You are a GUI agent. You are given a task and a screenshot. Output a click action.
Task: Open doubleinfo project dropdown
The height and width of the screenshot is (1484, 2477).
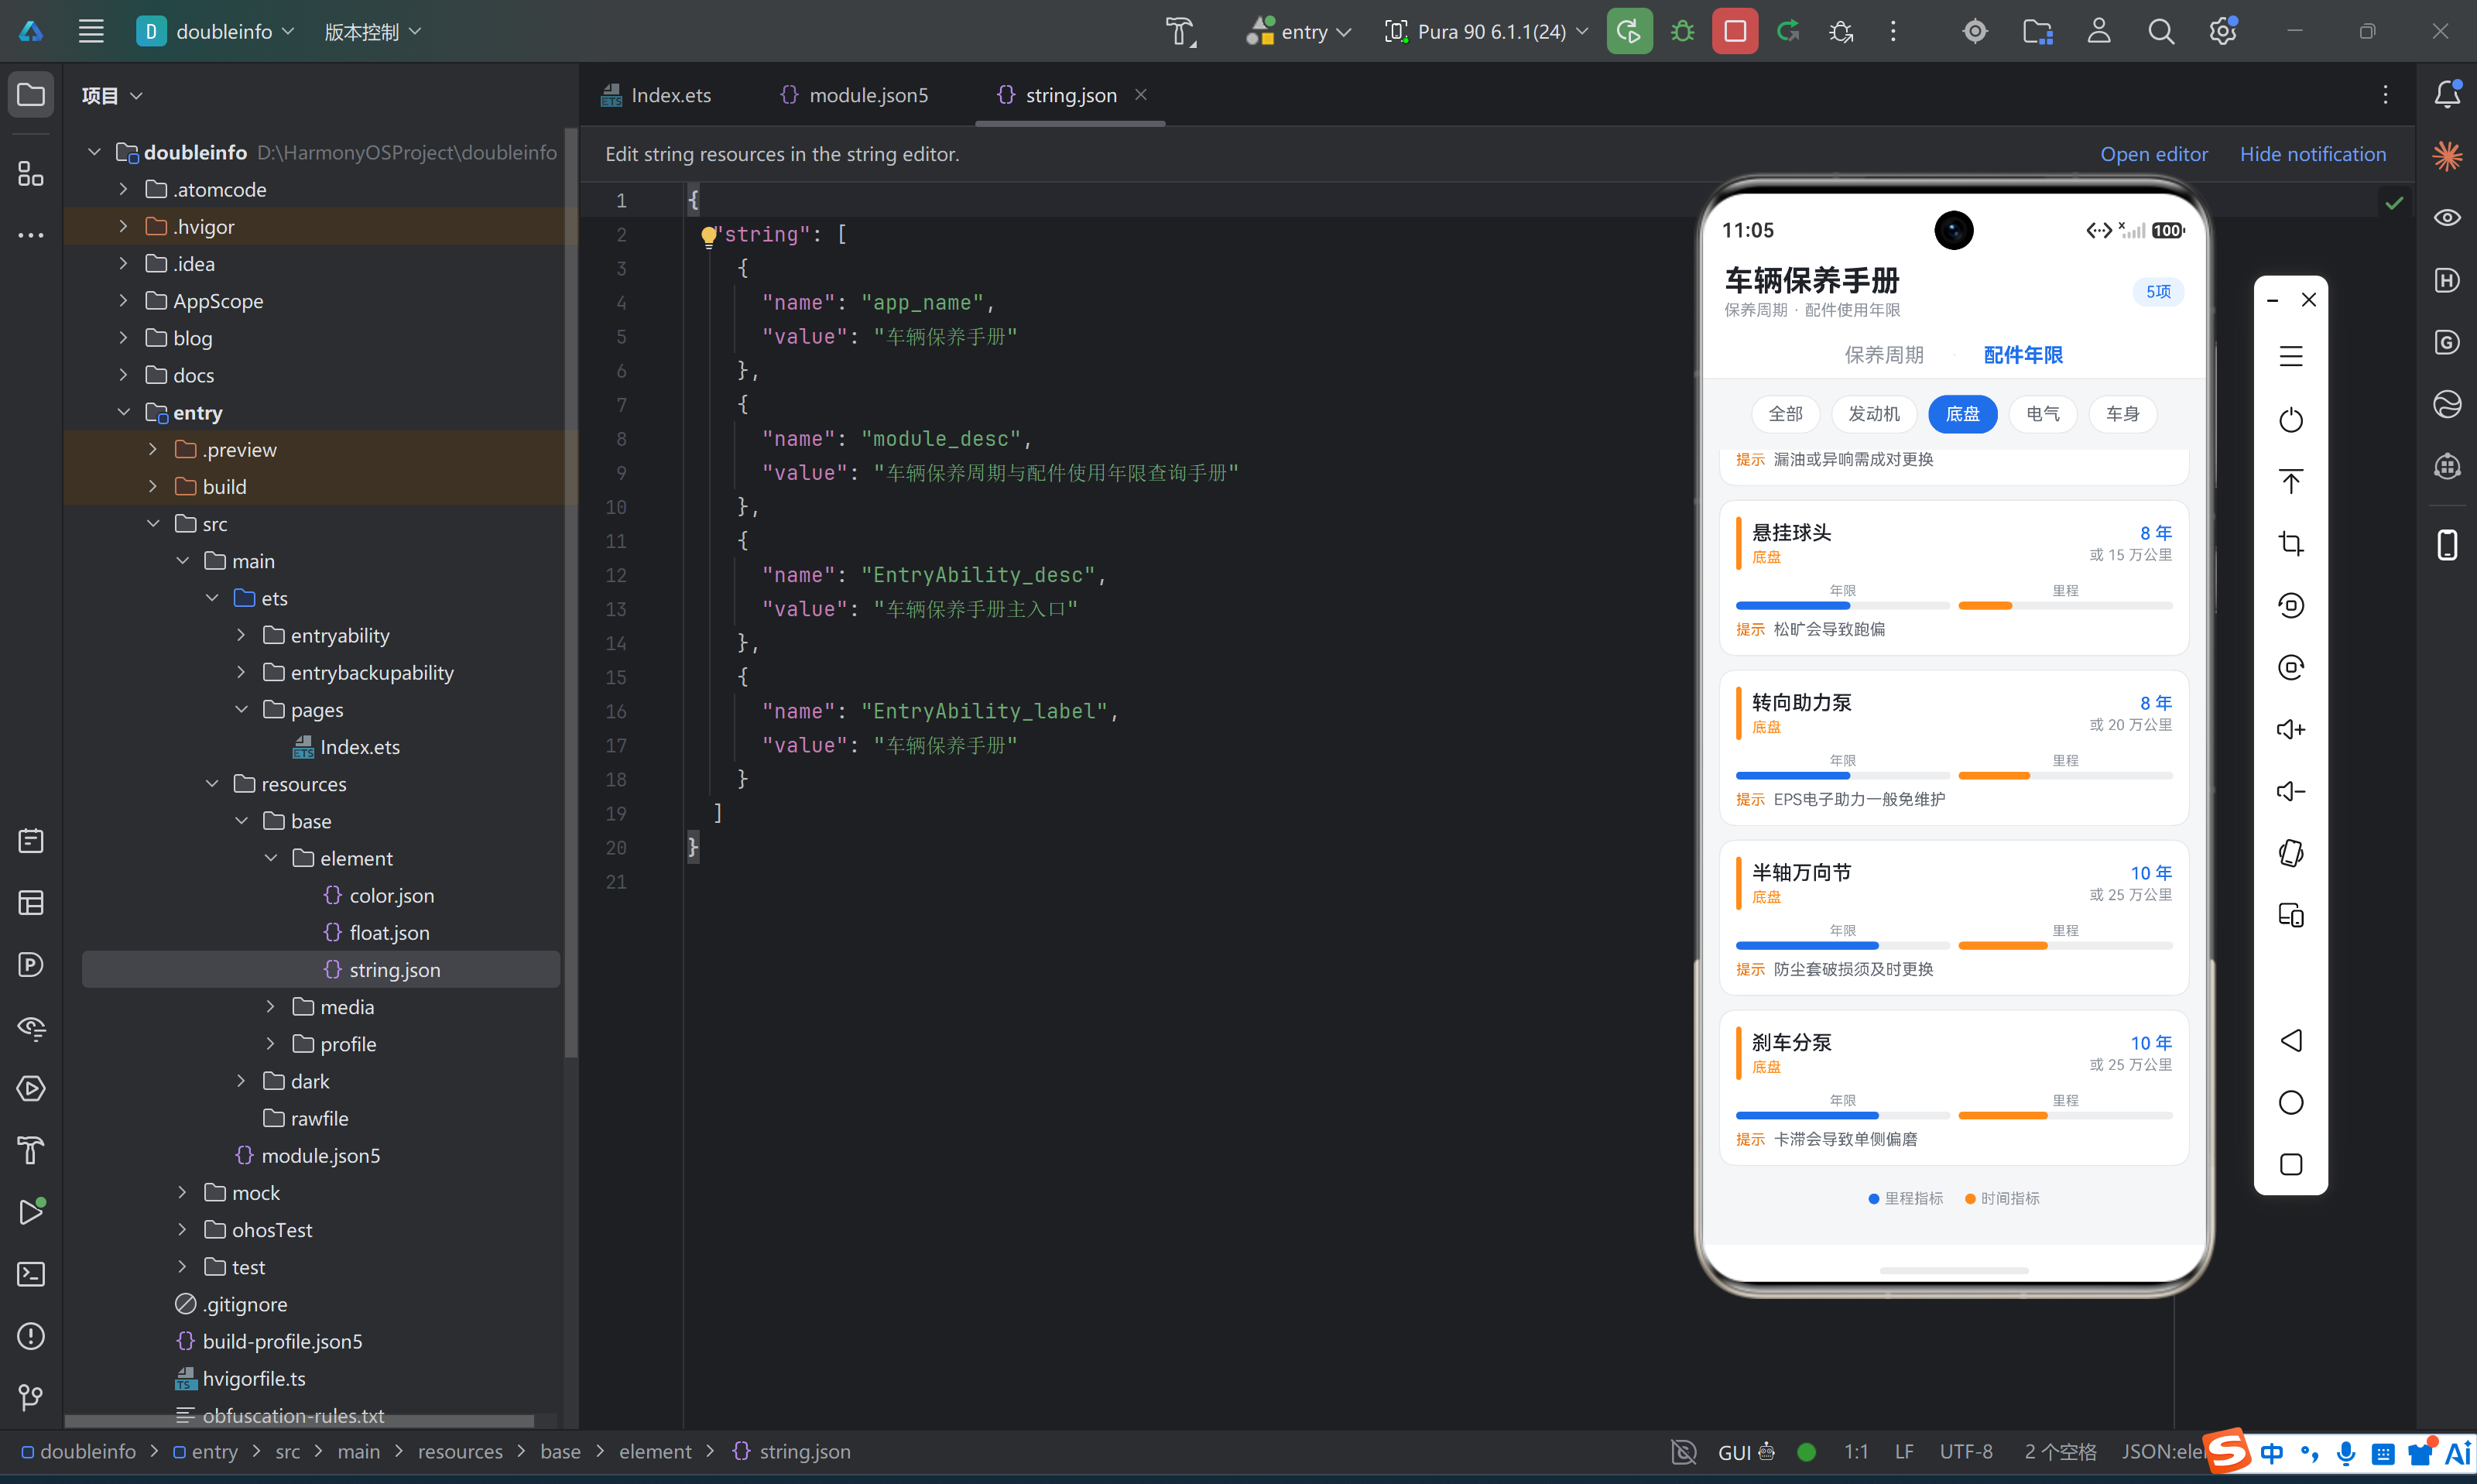[x=217, y=31]
